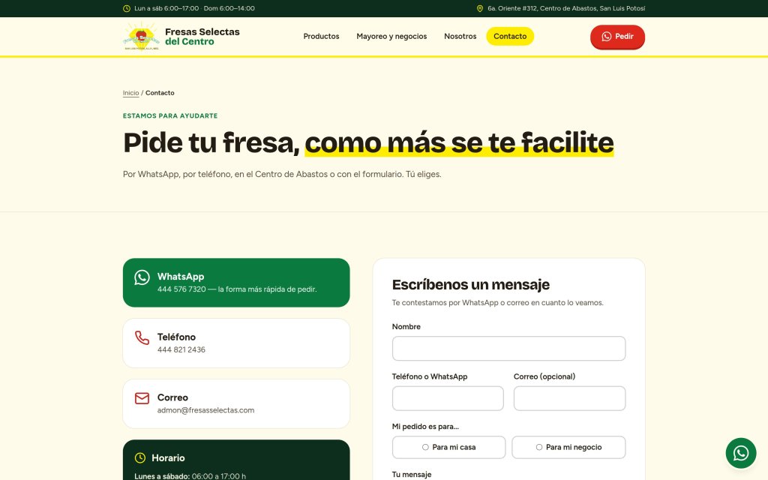Open the Productos menu item

pos(321,36)
